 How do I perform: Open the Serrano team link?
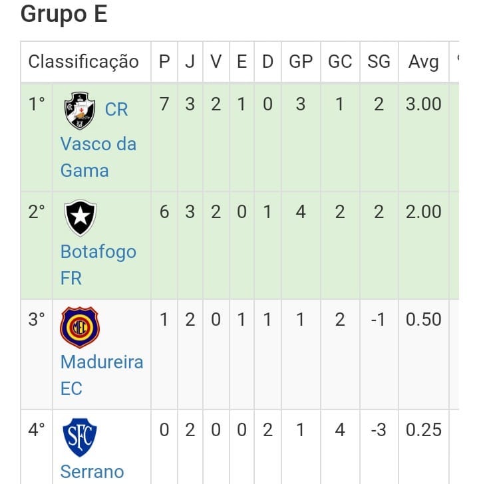(x=92, y=471)
